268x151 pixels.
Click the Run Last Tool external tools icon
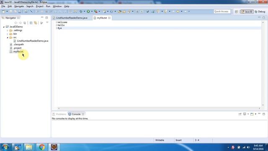point(96,11)
